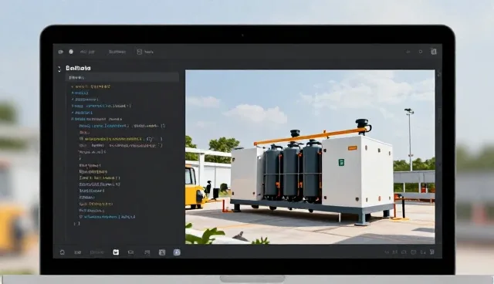
Task: Click the small ring icon beside the trash-can icon
Action: pos(420,52)
